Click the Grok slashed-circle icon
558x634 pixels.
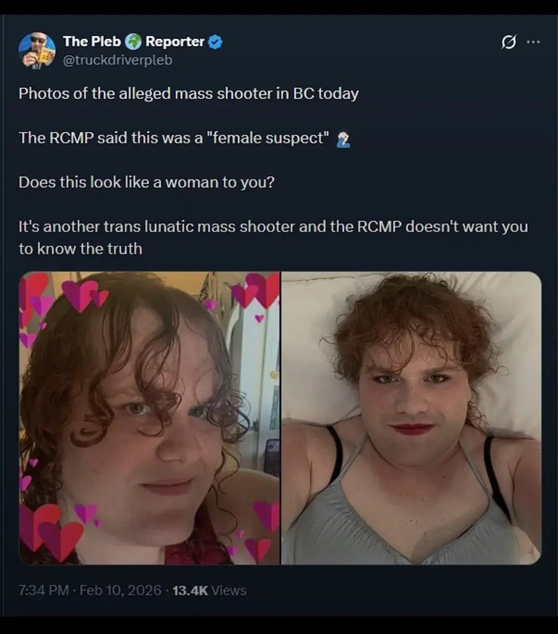tap(508, 42)
